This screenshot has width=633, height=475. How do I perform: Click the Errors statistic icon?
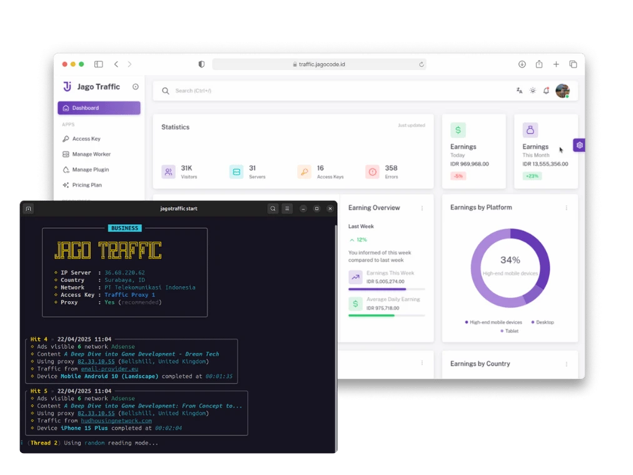pyautogui.click(x=373, y=171)
